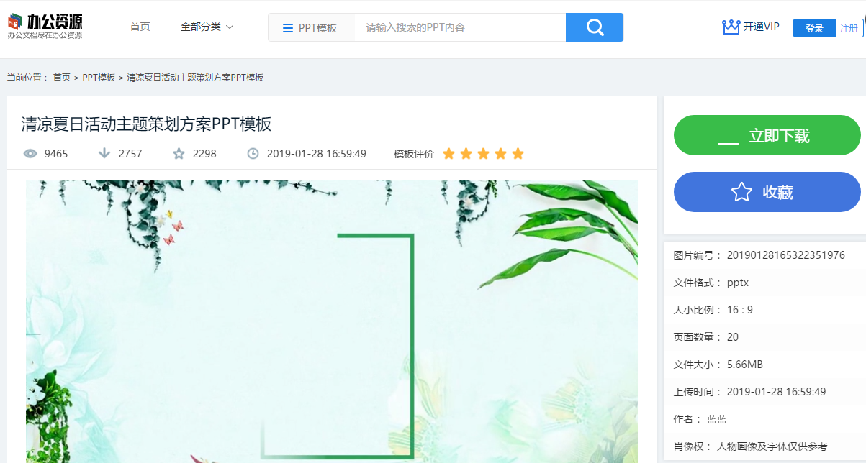Click the 办公资源 site logo

[x=45, y=26]
